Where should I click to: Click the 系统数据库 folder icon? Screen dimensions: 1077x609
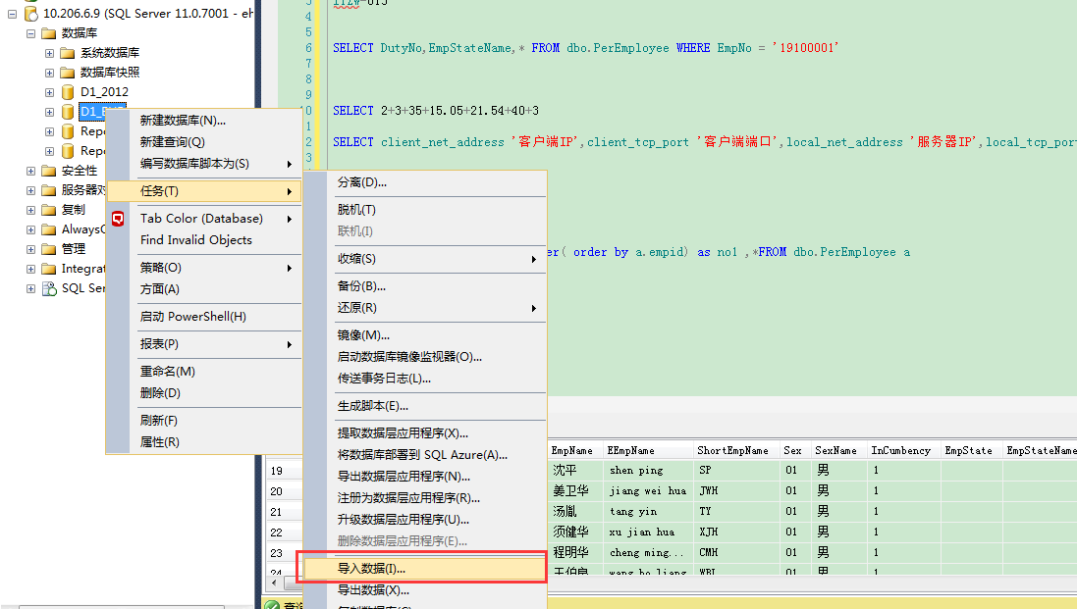(68, 53)
